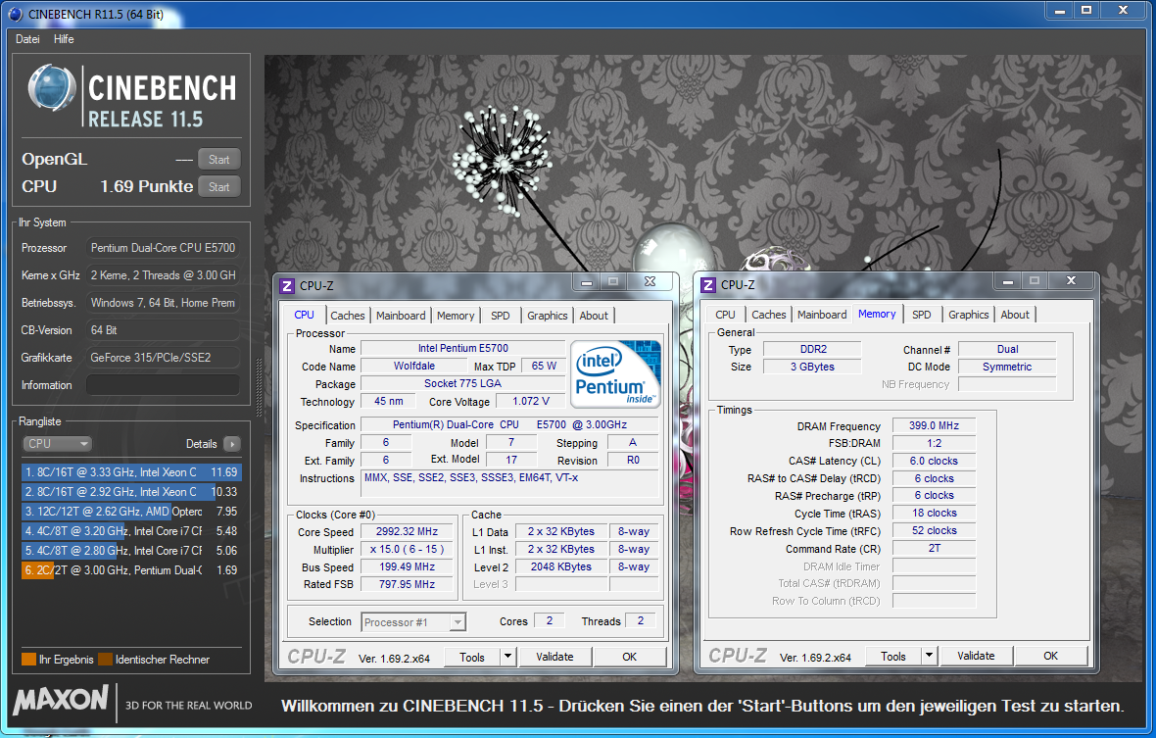Switch to About tab in left CPU-Z window
This screenshot has width=1156, height=738.
594,316
